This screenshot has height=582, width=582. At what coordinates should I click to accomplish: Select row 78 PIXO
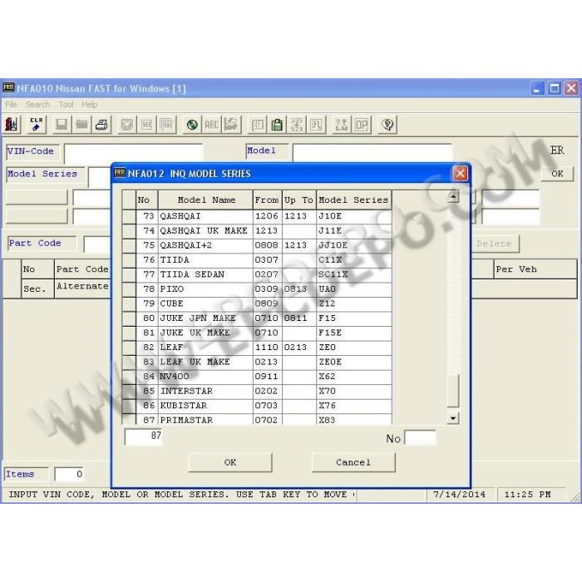pos(257,289)
